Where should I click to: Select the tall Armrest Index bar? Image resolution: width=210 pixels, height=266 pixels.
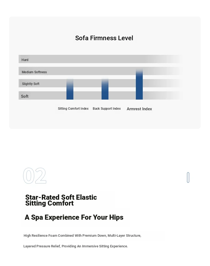(x=139, y=84)
